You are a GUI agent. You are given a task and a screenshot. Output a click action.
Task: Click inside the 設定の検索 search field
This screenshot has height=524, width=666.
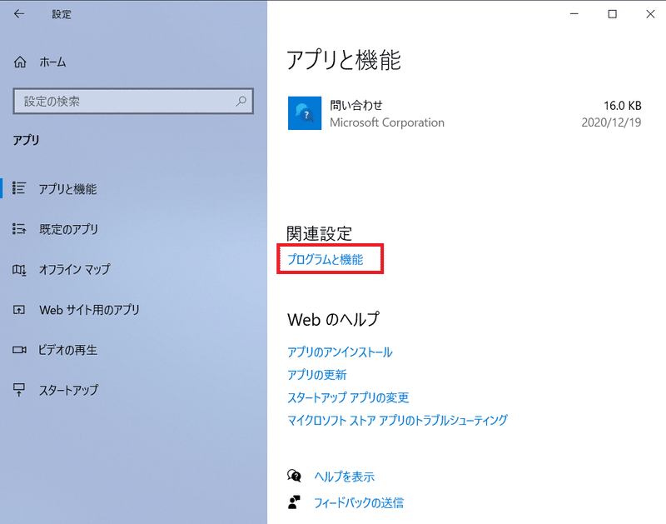tap(125, 101)
